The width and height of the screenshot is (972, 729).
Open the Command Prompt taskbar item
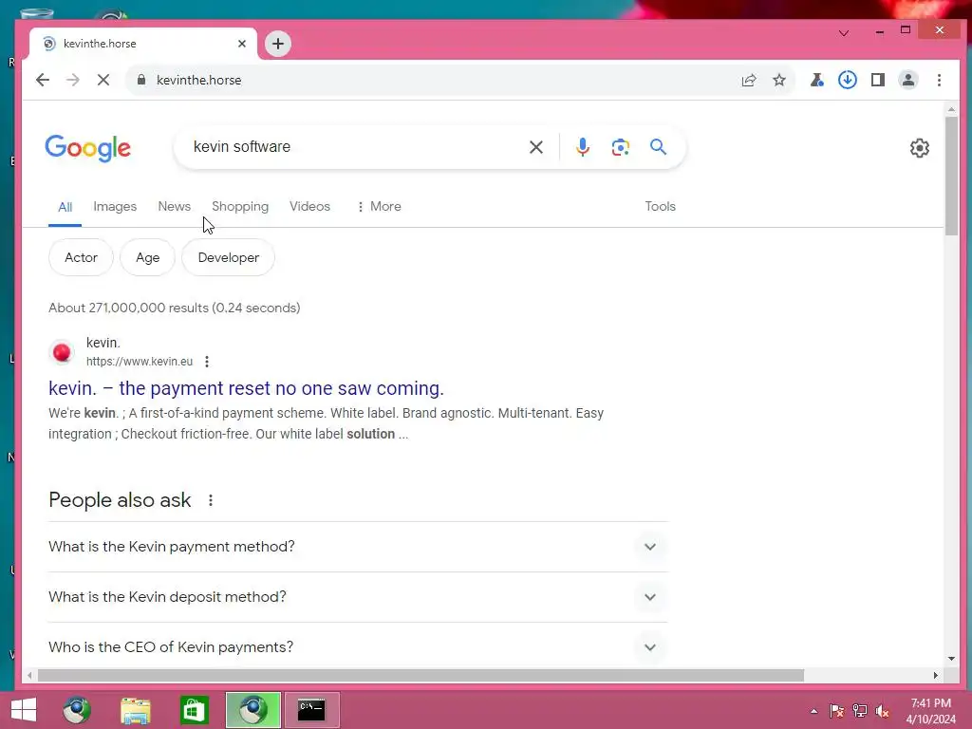311,710
